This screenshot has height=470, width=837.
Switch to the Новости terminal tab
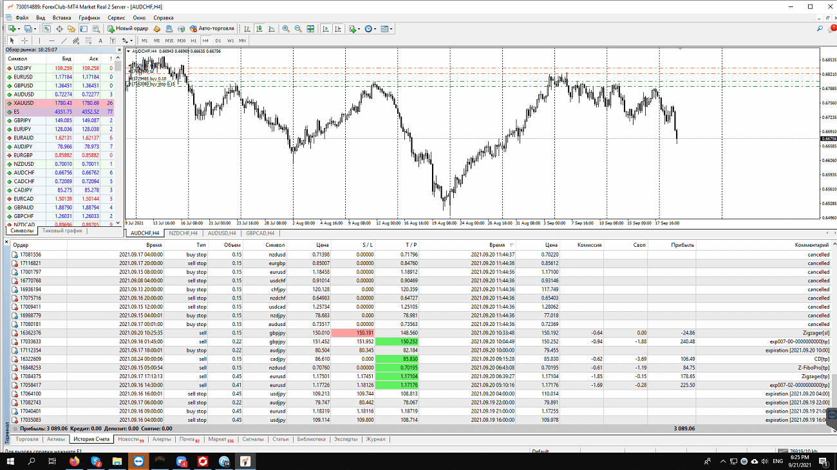point(130,439)
